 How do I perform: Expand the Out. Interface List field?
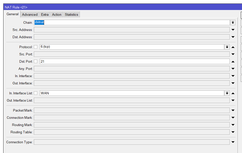click(233, 100)
